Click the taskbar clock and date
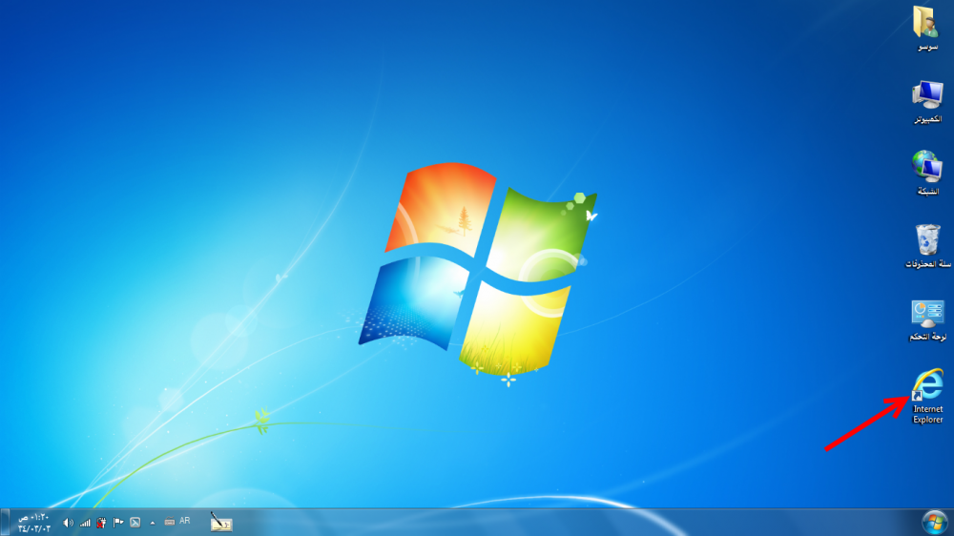This screenshot has width=954, height=536. [x=32, y=523]
